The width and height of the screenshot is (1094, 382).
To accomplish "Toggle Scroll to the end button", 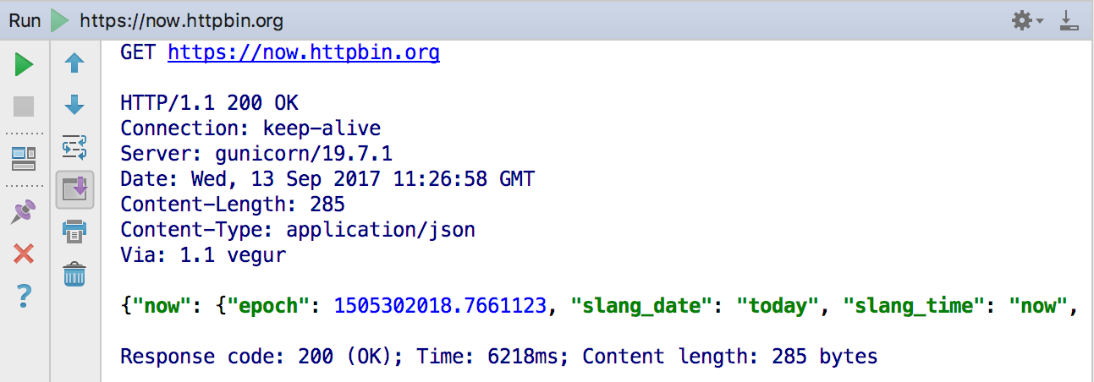I will pos(74,190).
